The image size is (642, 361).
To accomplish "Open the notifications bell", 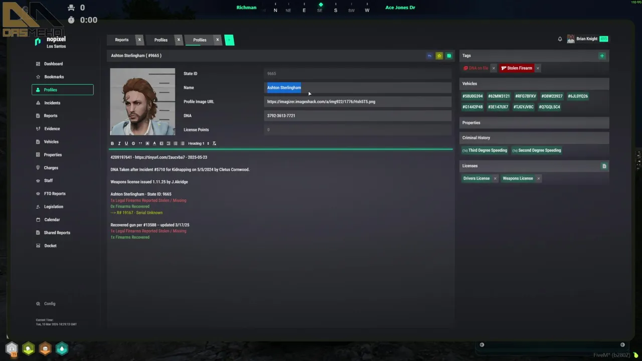I will 560,39.
